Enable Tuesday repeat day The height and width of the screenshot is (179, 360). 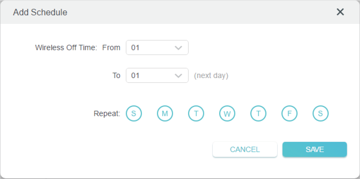click(196, 113)
